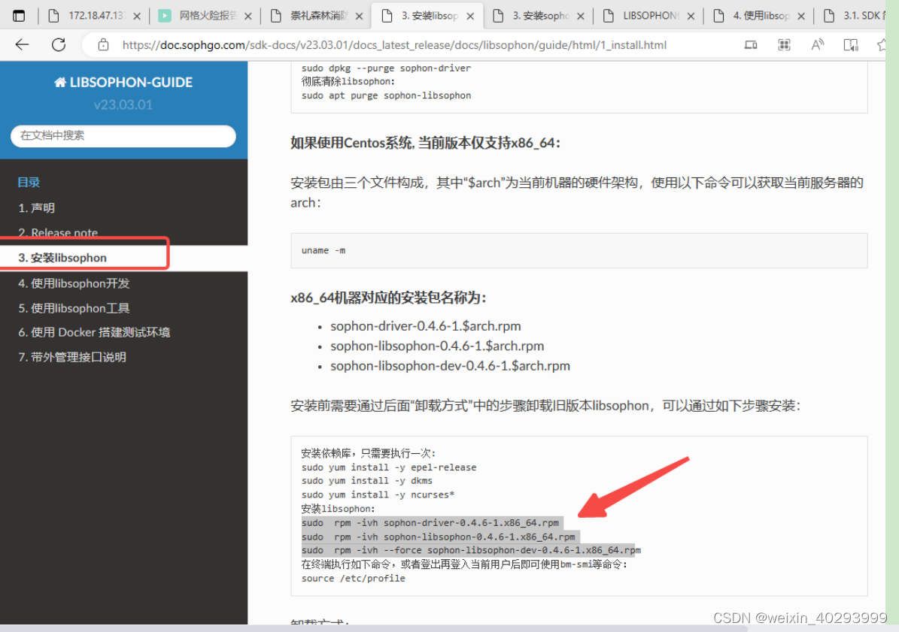This screenshot has height=632, width=899.
Task: Click the send to devices icon
Action: pos(750,44)
